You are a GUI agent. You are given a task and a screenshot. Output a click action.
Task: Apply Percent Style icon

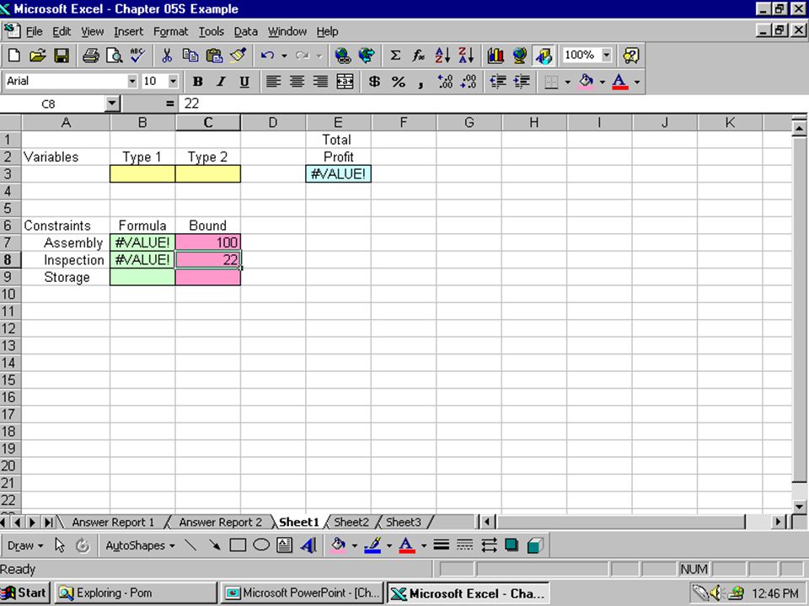399,82
